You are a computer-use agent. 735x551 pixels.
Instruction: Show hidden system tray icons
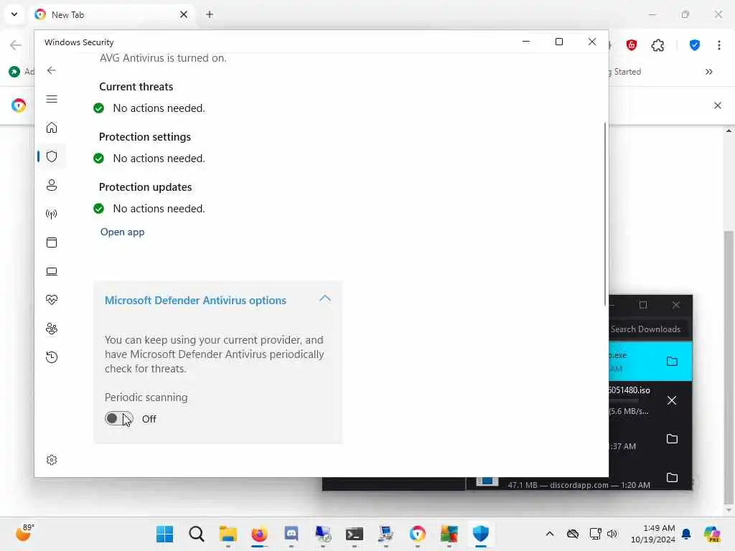coord(550,534)
